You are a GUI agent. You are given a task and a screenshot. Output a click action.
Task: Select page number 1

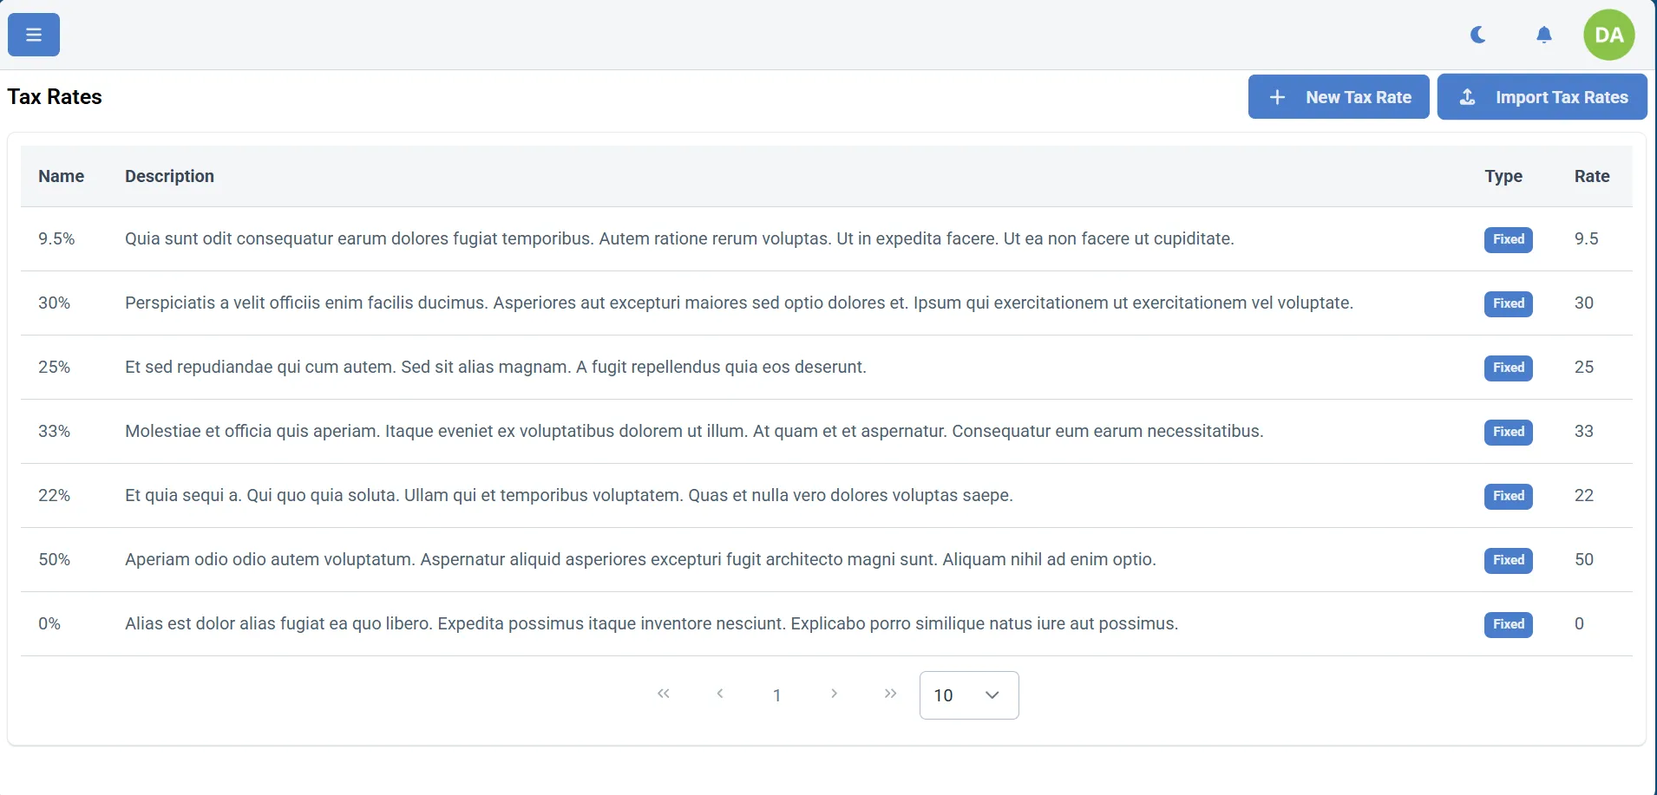point(777,695)
